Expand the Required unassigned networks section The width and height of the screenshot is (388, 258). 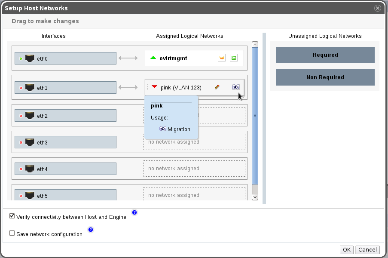pyautogui.click(x=325, y=55)
